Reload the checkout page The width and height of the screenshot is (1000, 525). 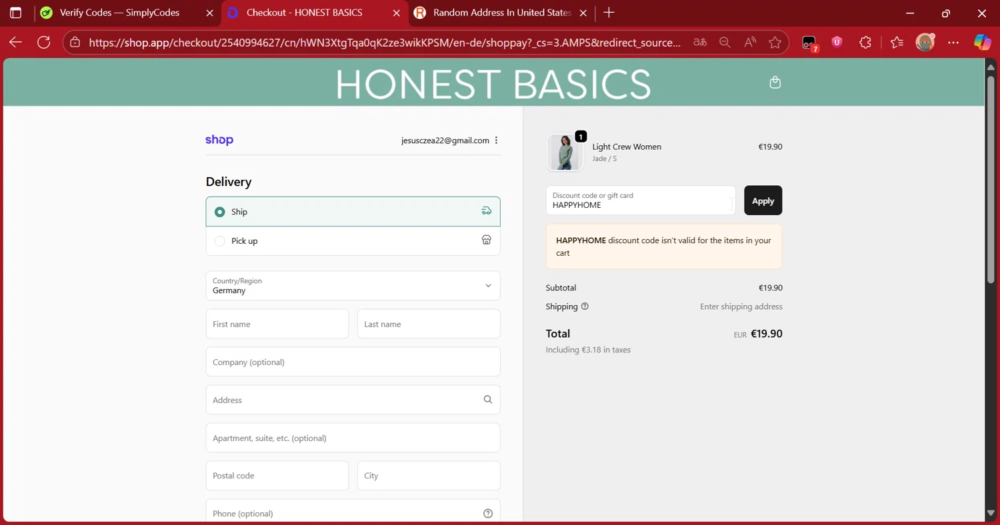coord(44,43)
